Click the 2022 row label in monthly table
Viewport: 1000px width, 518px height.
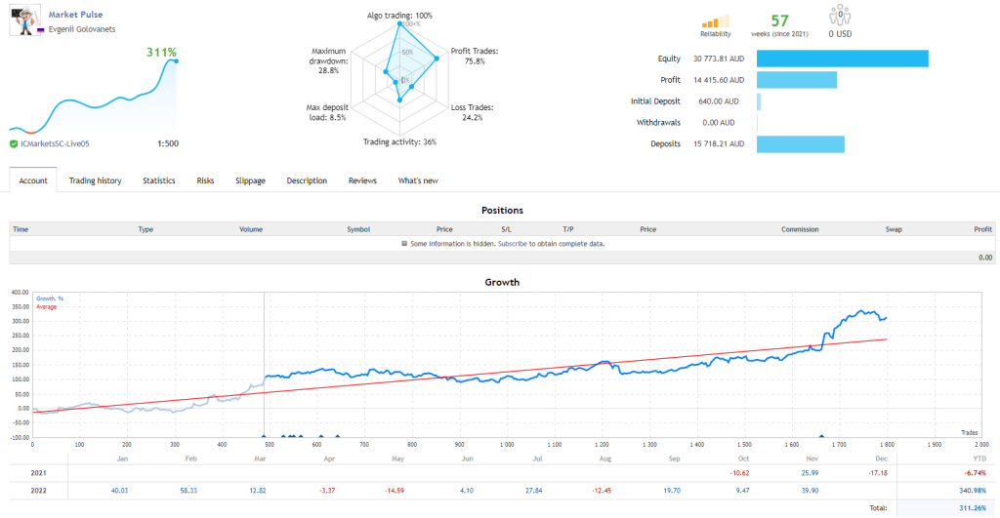38,491
